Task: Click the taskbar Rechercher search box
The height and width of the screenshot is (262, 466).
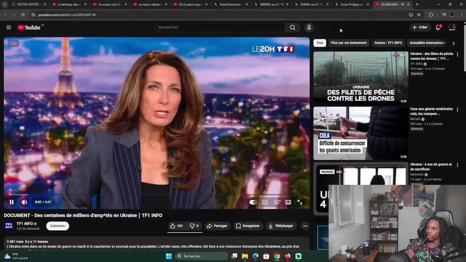Action: [x=201, y=256]
